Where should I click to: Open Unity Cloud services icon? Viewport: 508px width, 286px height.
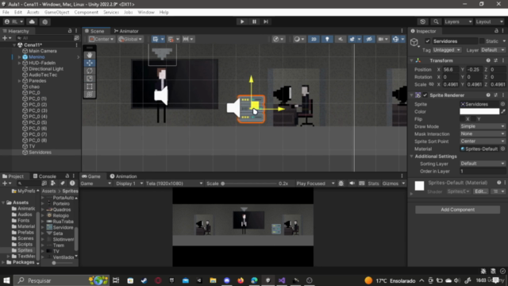(32, 21)
